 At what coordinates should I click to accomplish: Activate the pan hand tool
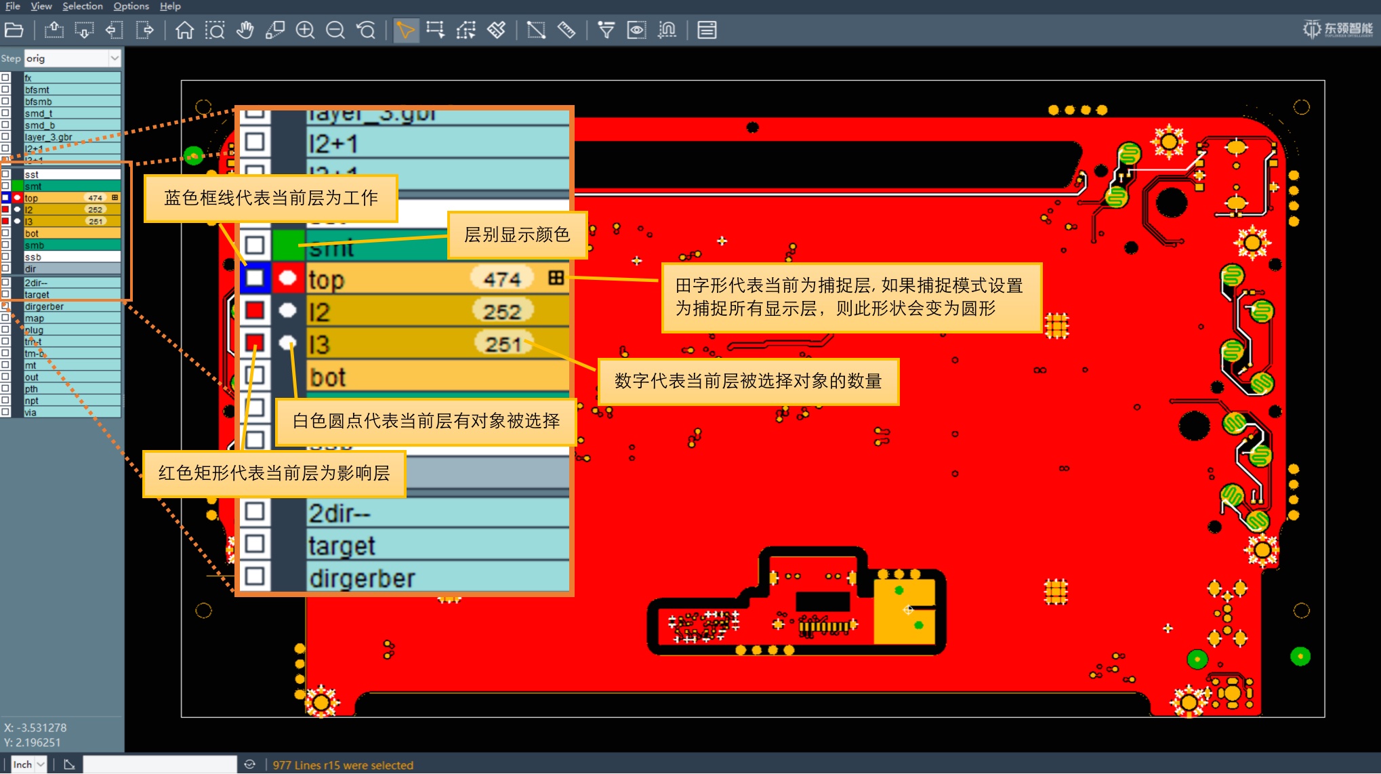pos(245,30)
